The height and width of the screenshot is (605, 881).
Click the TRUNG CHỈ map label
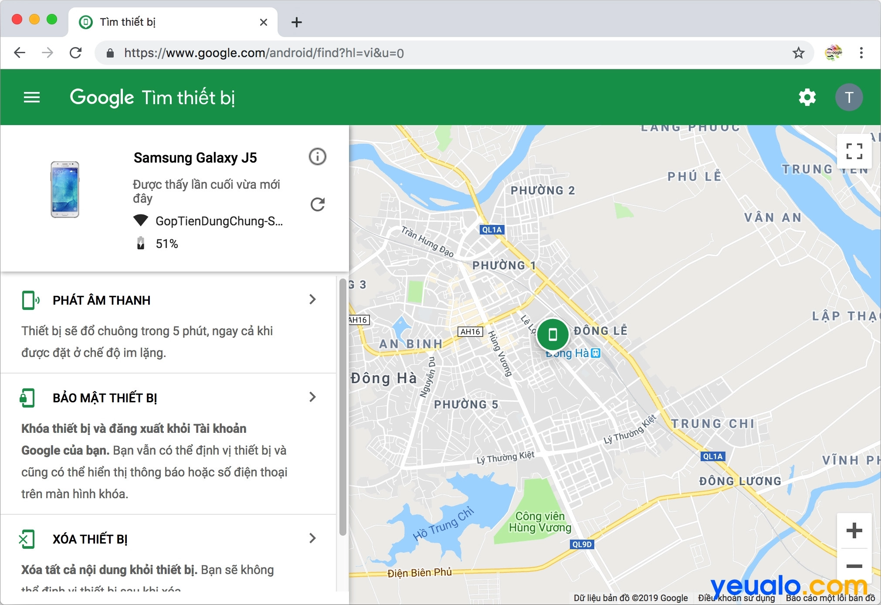coord(713,424)
